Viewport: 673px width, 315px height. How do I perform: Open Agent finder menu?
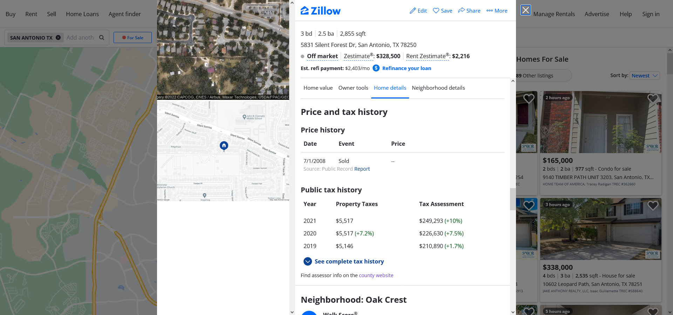tap(125, 14)
